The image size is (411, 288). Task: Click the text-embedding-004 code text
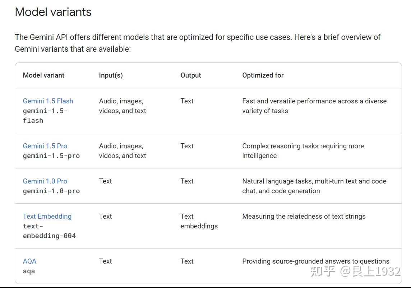[x=49, y=231]
